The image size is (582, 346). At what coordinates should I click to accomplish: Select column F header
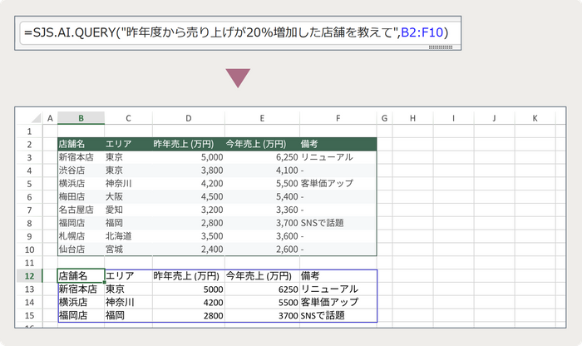point(338,118)
